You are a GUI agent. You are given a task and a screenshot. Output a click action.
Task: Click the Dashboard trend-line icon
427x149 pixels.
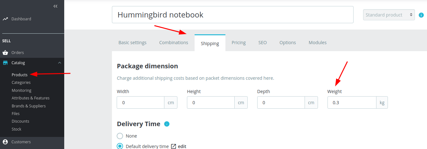[x=5, y=19]
